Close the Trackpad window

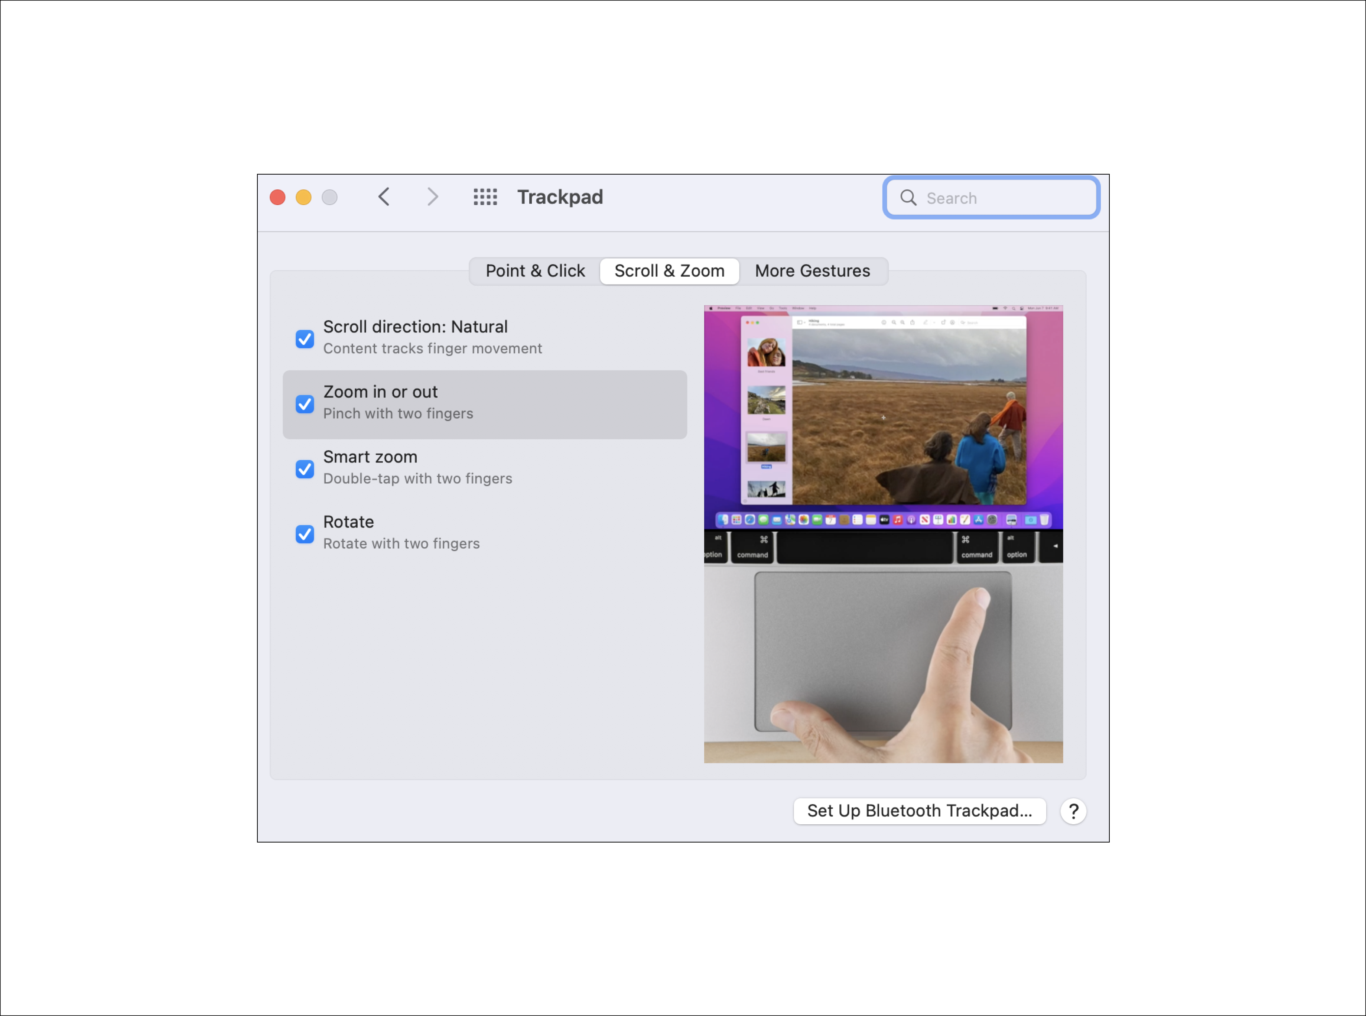click(278, 197)
